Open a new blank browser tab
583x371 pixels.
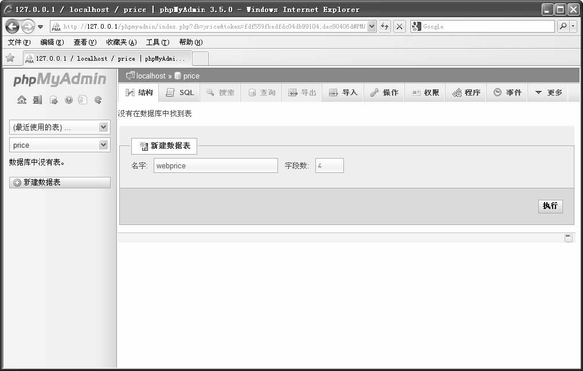[x=201, y=58]
